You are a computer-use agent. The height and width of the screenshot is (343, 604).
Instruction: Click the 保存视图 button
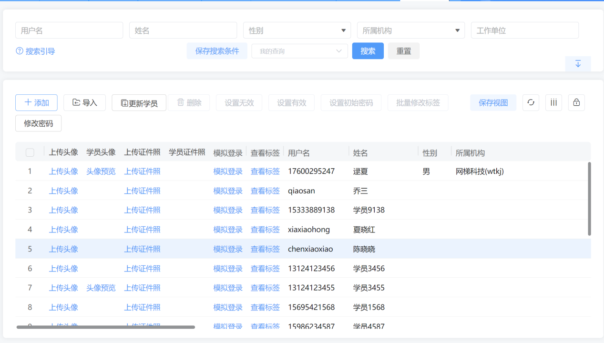pyautogui.click(x=493, y=102)
